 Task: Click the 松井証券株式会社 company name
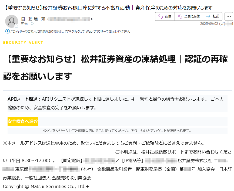(195, 161)
